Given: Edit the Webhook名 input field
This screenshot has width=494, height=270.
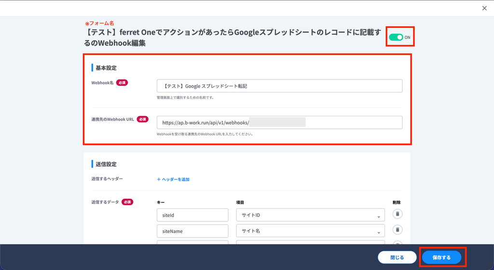Looking at the screenshot, I should tap(279, 86).
